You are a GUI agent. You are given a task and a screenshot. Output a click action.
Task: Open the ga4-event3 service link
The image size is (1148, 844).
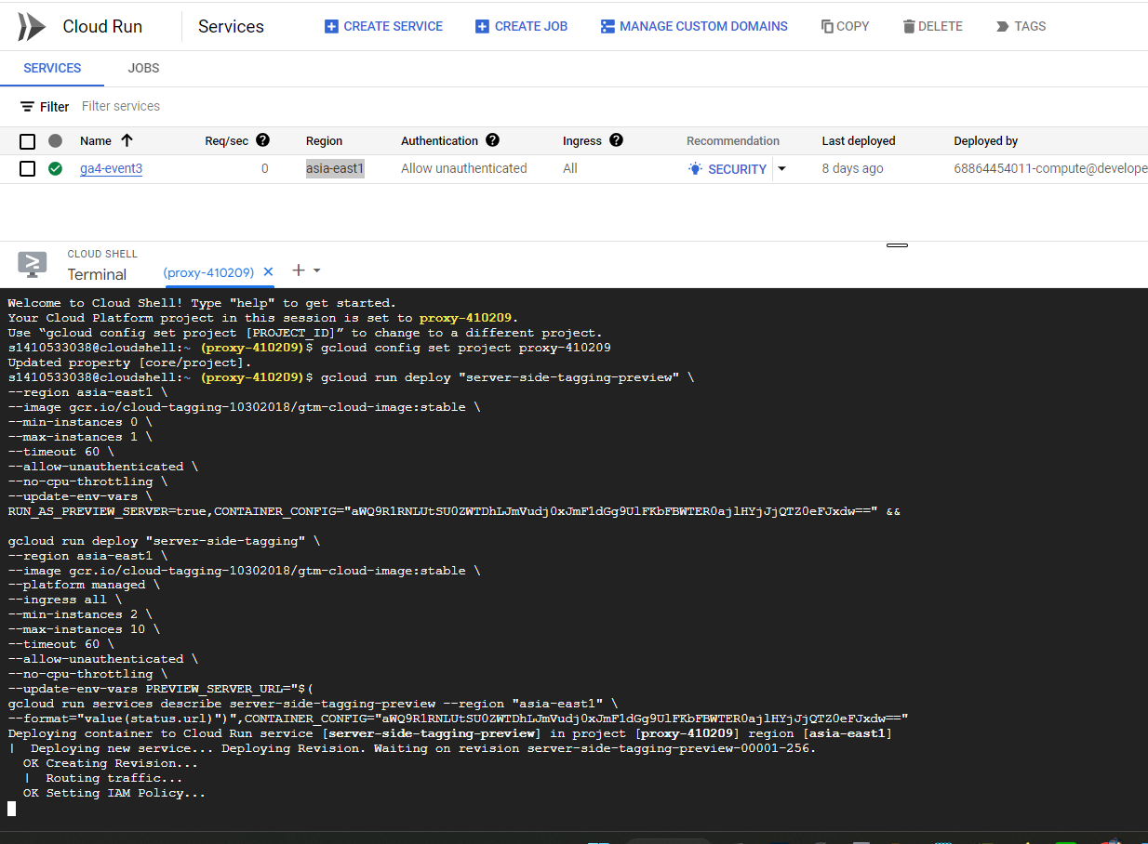pyautogui.click(x=111, y=168)
